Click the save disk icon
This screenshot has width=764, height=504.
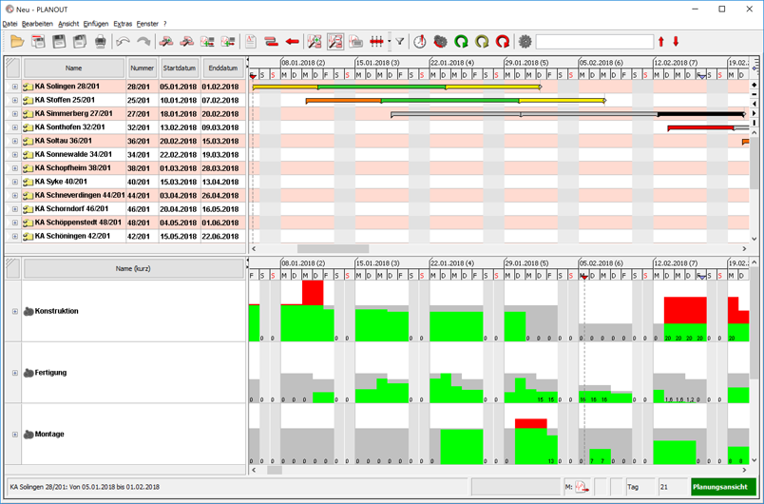coord(59,42)
